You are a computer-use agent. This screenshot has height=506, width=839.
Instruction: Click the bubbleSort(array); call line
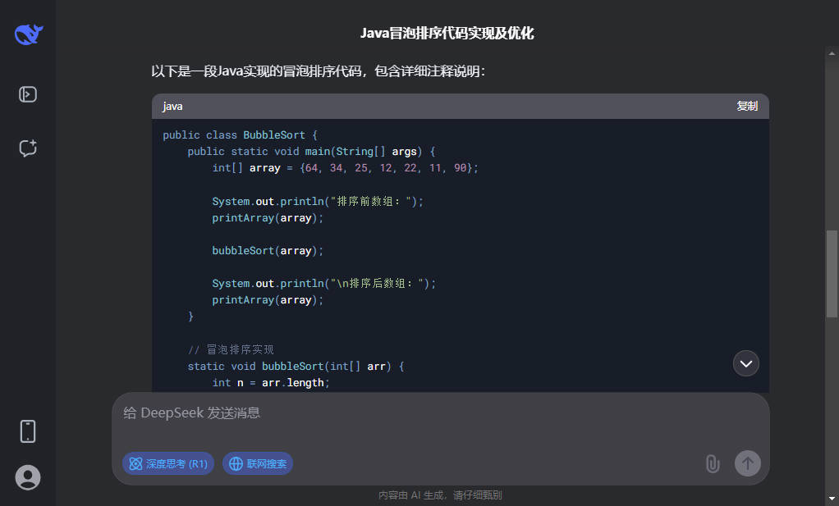(268, 251)
